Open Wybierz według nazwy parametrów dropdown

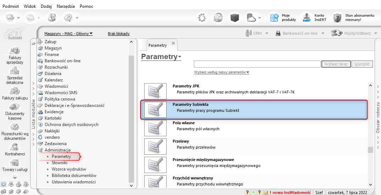pyautogui.click(x=222, y=72)
